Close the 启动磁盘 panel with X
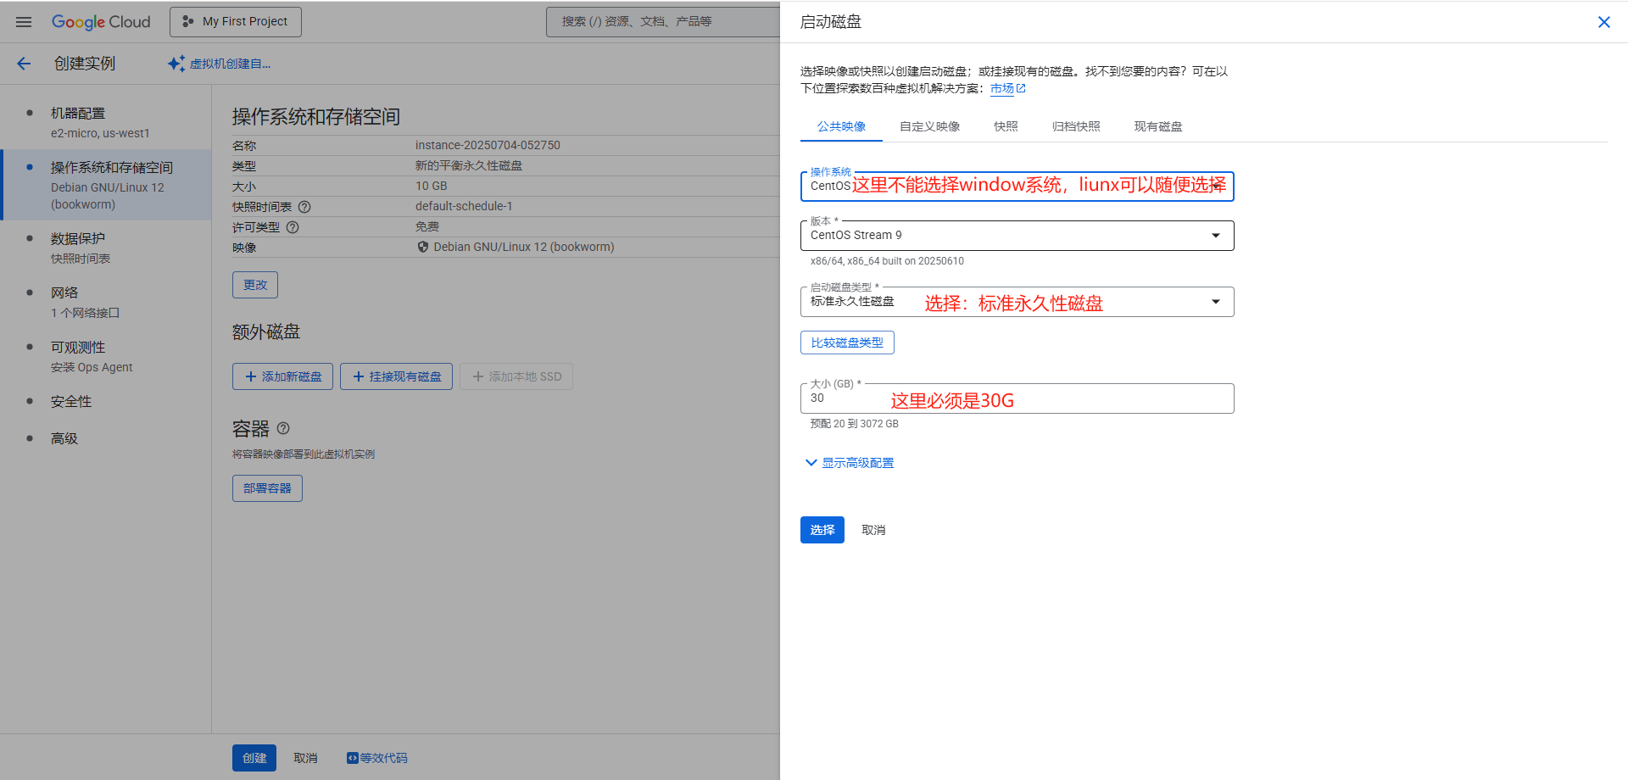Viewport: 1628px width, 780px height. (1603, 22)
